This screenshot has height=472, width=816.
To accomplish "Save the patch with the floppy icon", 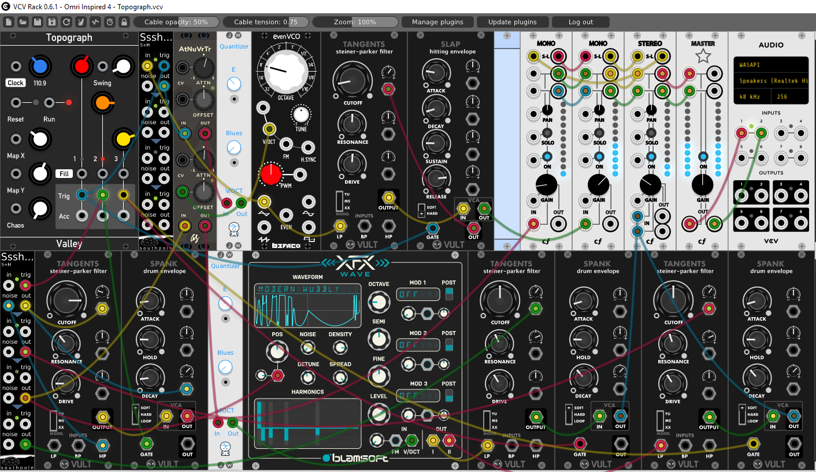I will (38, 22).
